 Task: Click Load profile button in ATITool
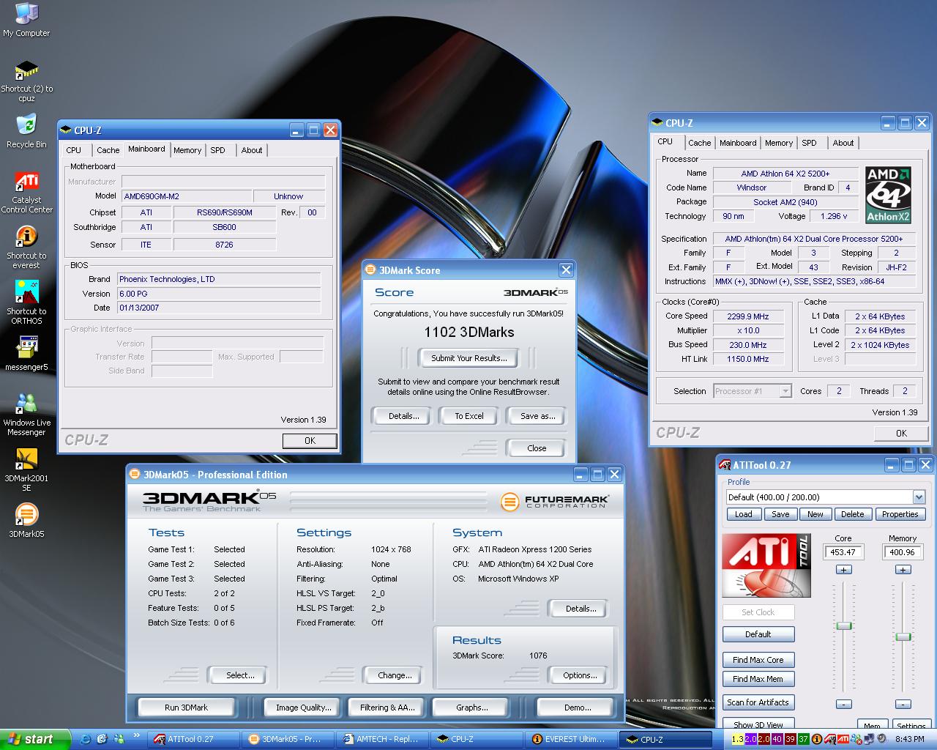click(743, 514)
